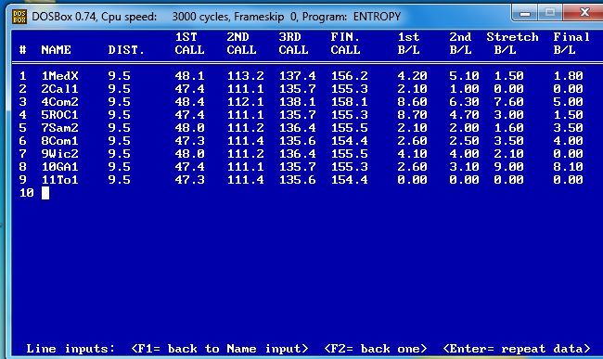Select the horse name 2Cal1
603x359 pixels.
(59, 89)
